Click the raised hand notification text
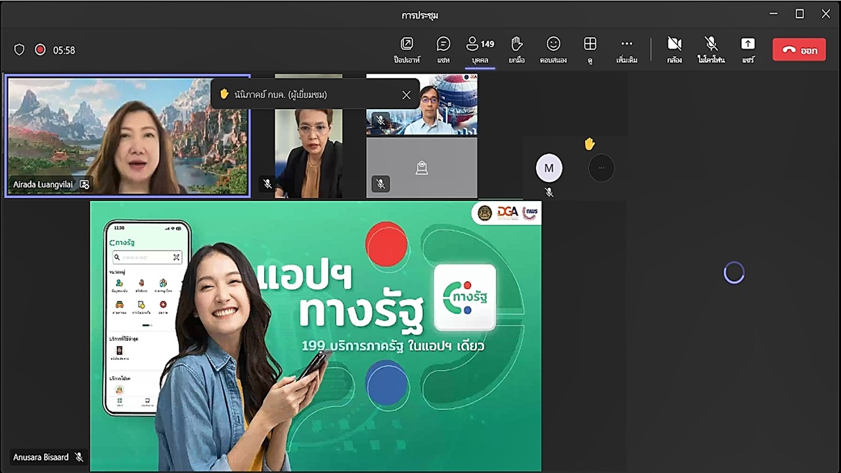Screen dimensions: 841x473 click(281, 95)
